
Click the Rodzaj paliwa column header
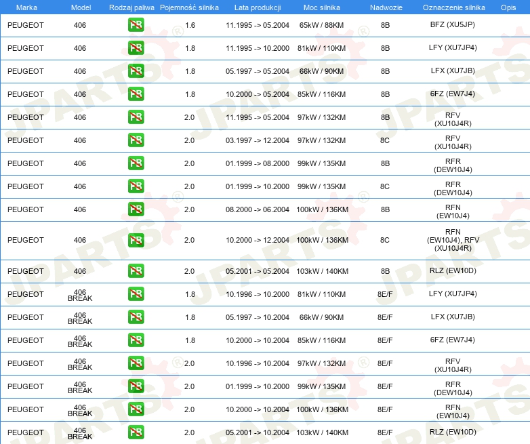131,7
